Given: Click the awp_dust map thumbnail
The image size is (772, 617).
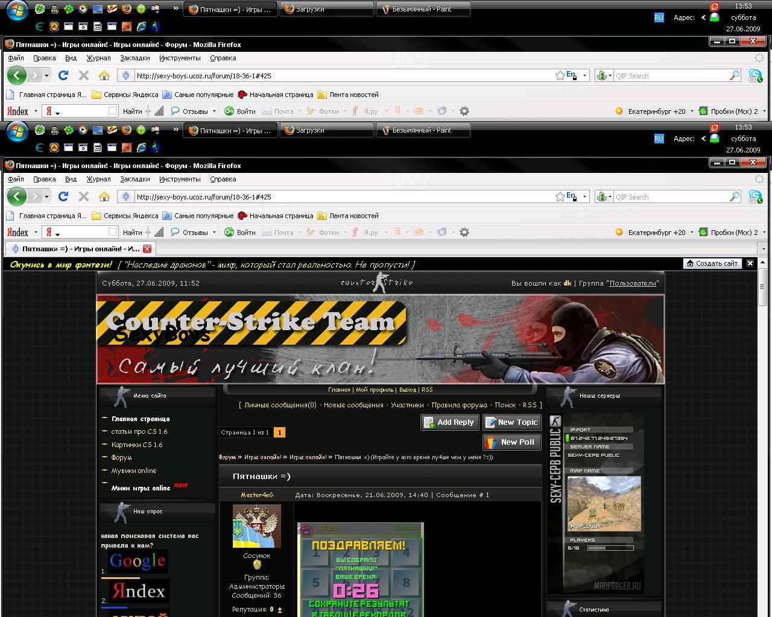Looking at the screenshot, I should pos(604,504).
